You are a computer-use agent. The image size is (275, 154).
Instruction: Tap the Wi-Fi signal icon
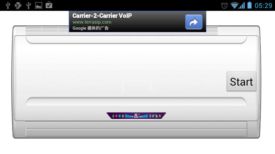(234, 5)
